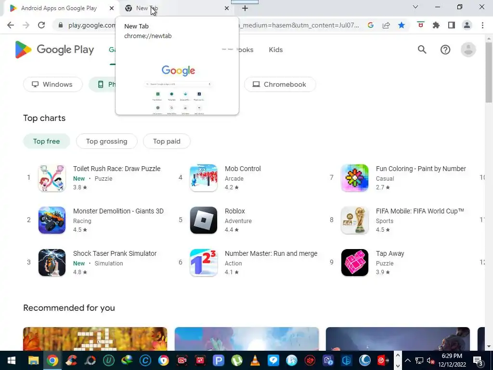Switch to Android Apps on Google Play tab
Image resolution: width=493 pixels, height=370 pixels.
coord(59,8)
